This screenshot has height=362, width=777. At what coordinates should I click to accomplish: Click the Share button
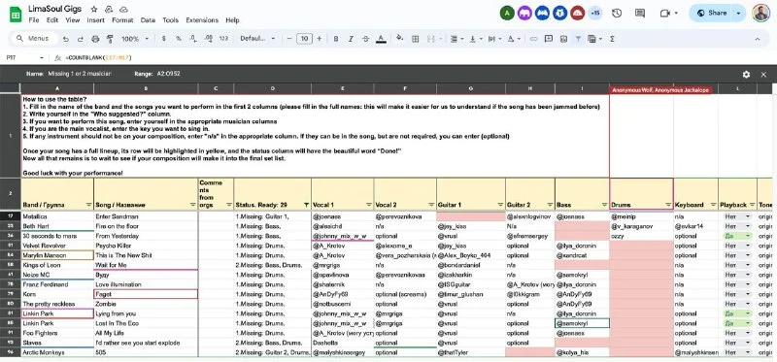[x=711, y=14]
